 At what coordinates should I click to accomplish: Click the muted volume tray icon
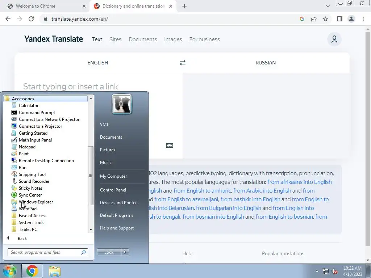[334, 271]
